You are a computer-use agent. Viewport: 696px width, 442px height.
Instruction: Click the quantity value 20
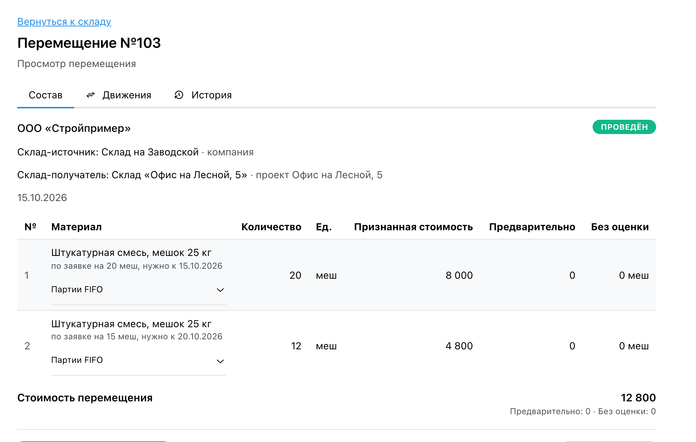[x=295, y=275]
